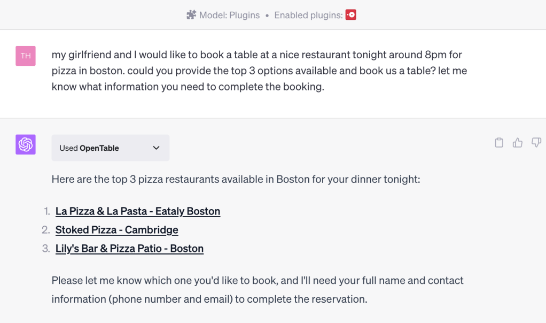Click list number 2 beside Stoked Pizza

[x=46, y=230]
